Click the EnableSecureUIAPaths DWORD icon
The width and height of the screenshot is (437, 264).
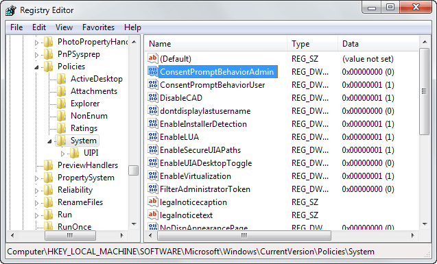(x=153, y=149)
